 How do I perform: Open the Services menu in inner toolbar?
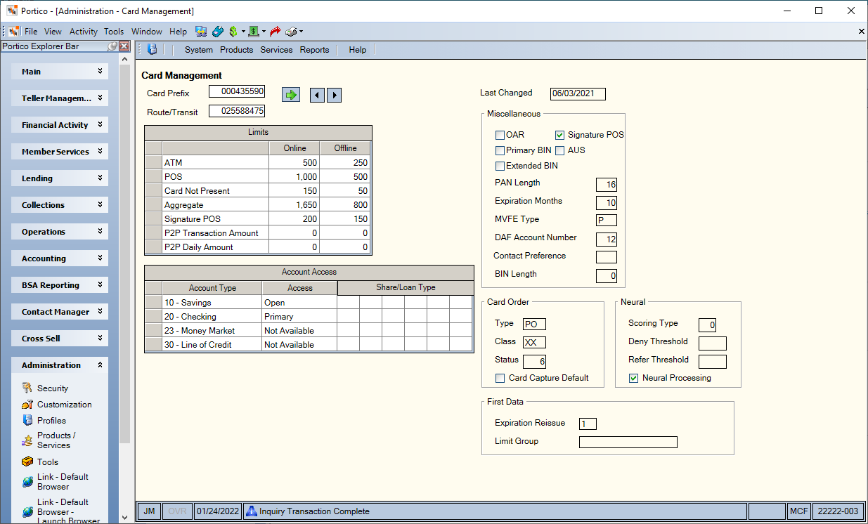pyautogui.click(x=276, y=50)
